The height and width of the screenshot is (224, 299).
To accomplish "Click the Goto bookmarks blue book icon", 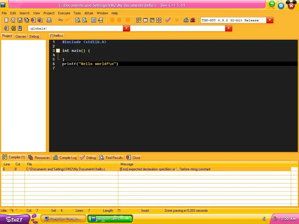I will pyautogui.click(x=20, y=28).
